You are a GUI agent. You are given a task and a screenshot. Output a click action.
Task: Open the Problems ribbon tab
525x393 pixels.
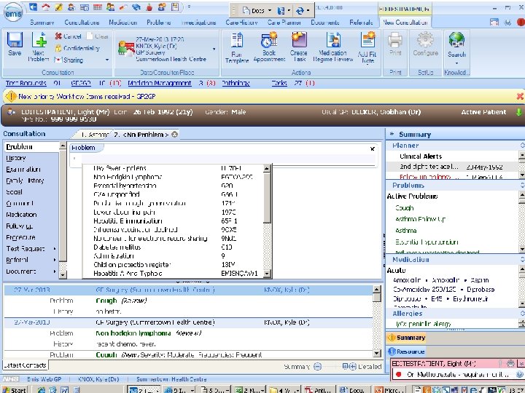pyautogui.click(x=159, y=23)
